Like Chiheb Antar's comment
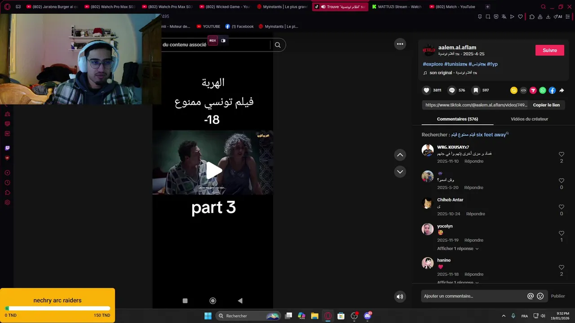The width and height of the screenshot is (575, 323). click(562, 207)
